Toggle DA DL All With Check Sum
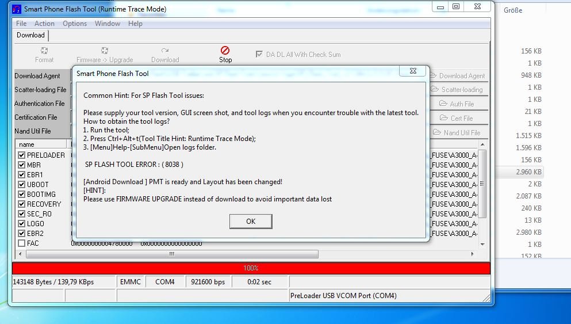571x324 pixels. [x=259, y=54]
